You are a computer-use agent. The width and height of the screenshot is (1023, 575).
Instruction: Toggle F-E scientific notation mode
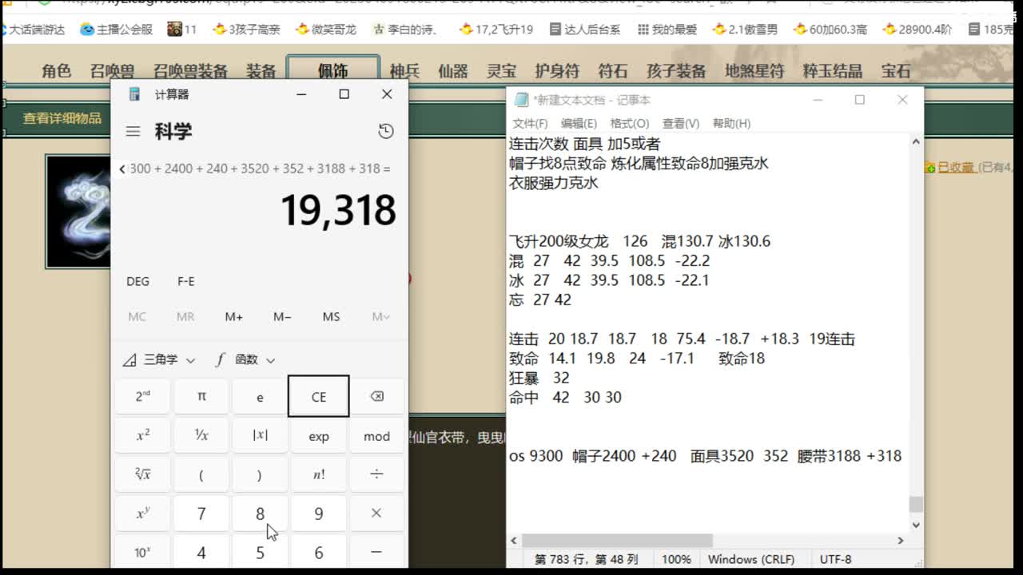(185, 281)
